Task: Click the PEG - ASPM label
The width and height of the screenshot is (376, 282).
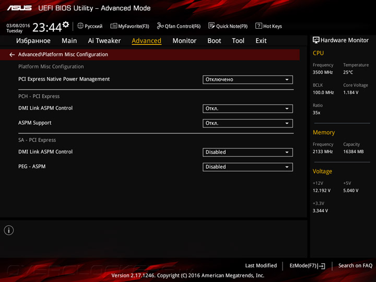Action: [32, 167]
